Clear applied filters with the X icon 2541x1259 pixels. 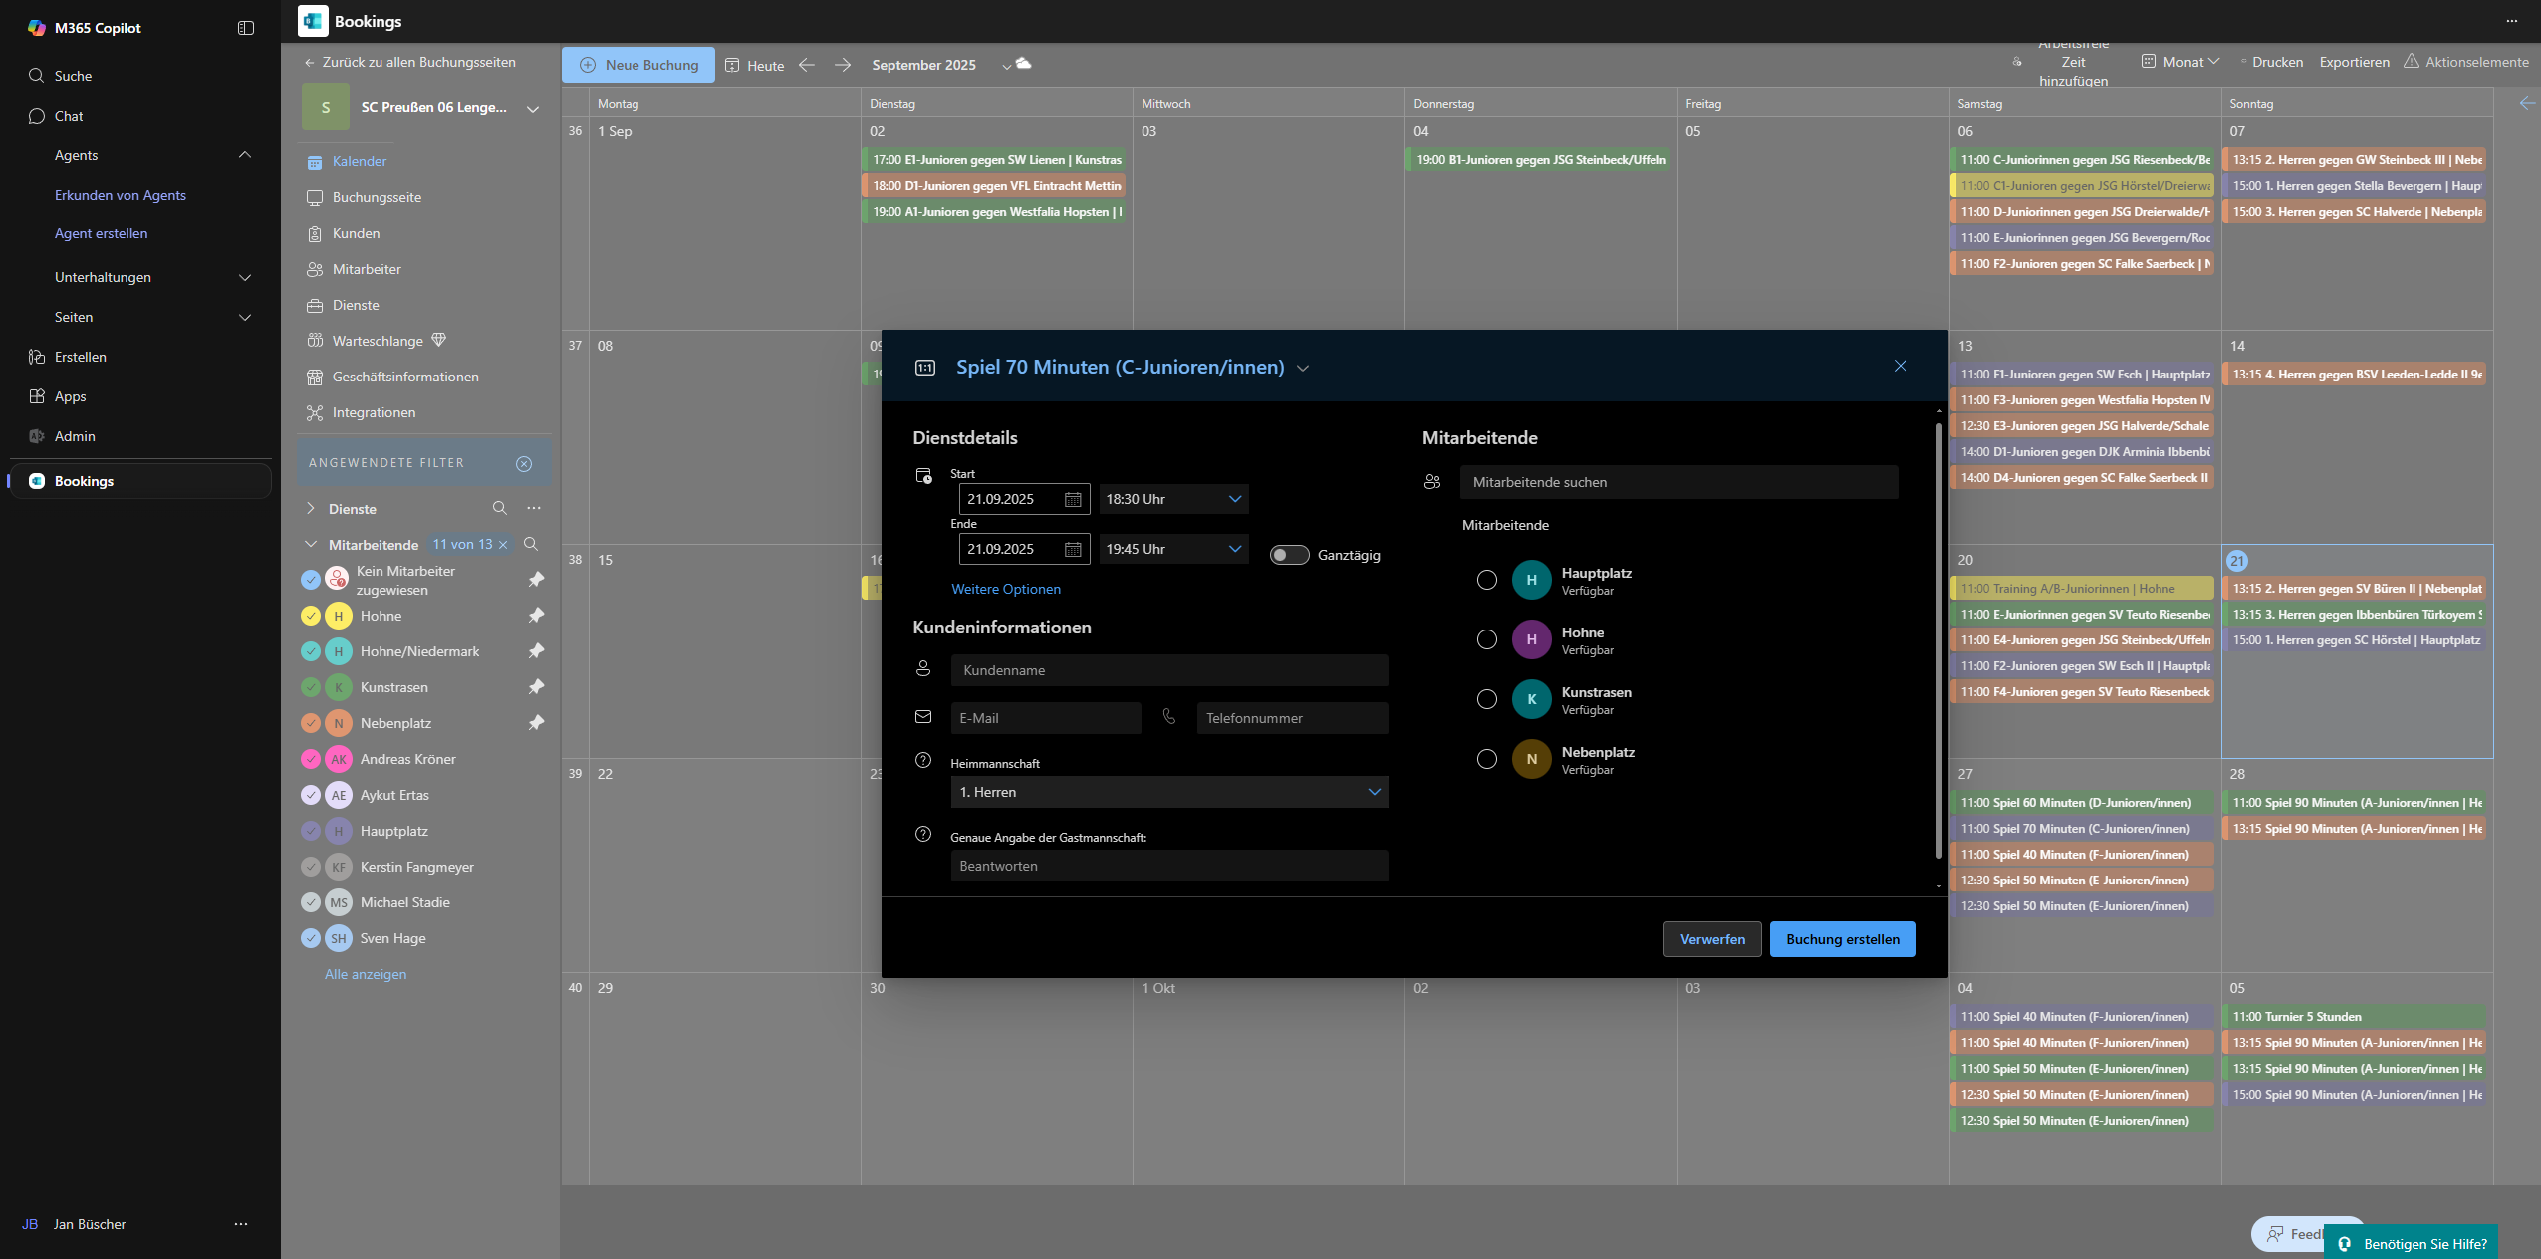point(524,463)
